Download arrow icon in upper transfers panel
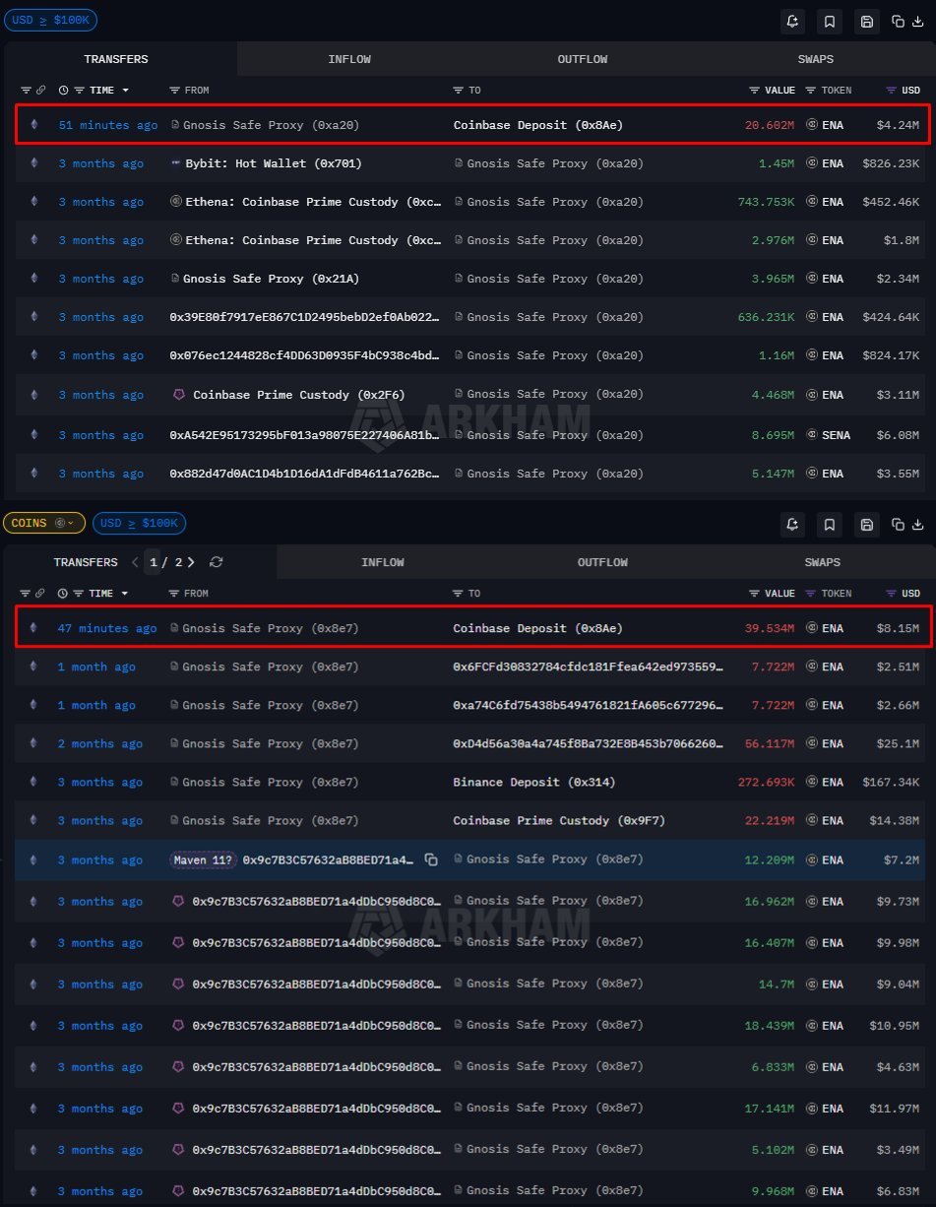Image resolution: width=936 pixels, height=1207 pixels. click(918, 22)
